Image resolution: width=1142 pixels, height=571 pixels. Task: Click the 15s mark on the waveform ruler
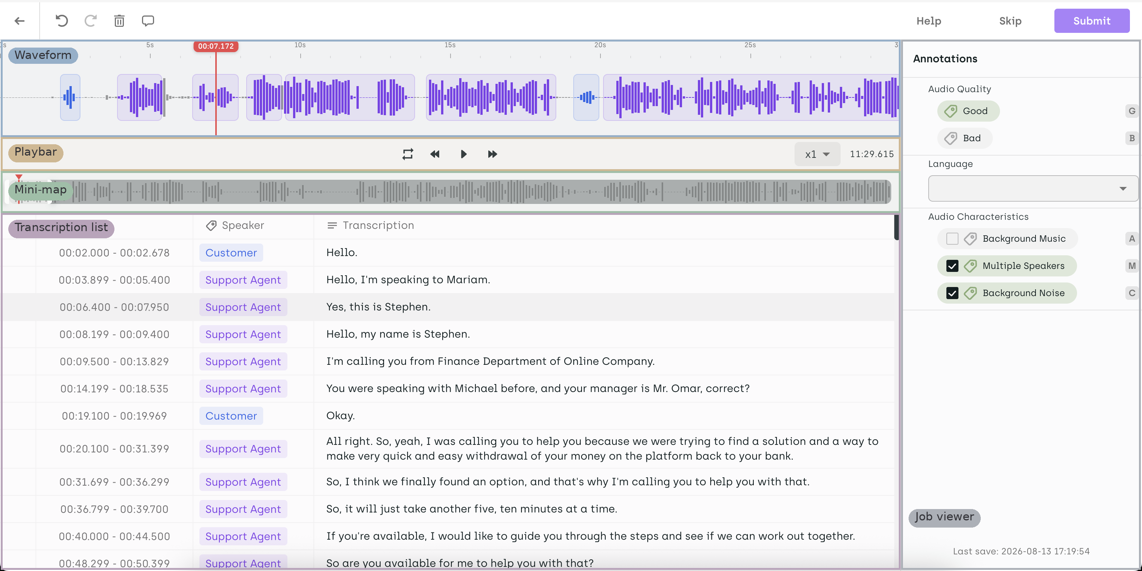click(x=450, y=45)
